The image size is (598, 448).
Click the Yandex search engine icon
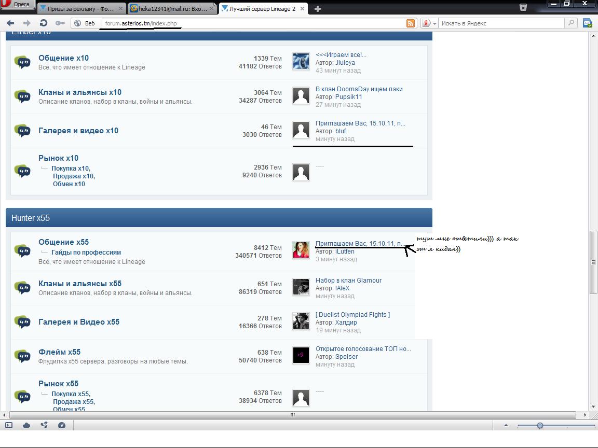[426, 23]
